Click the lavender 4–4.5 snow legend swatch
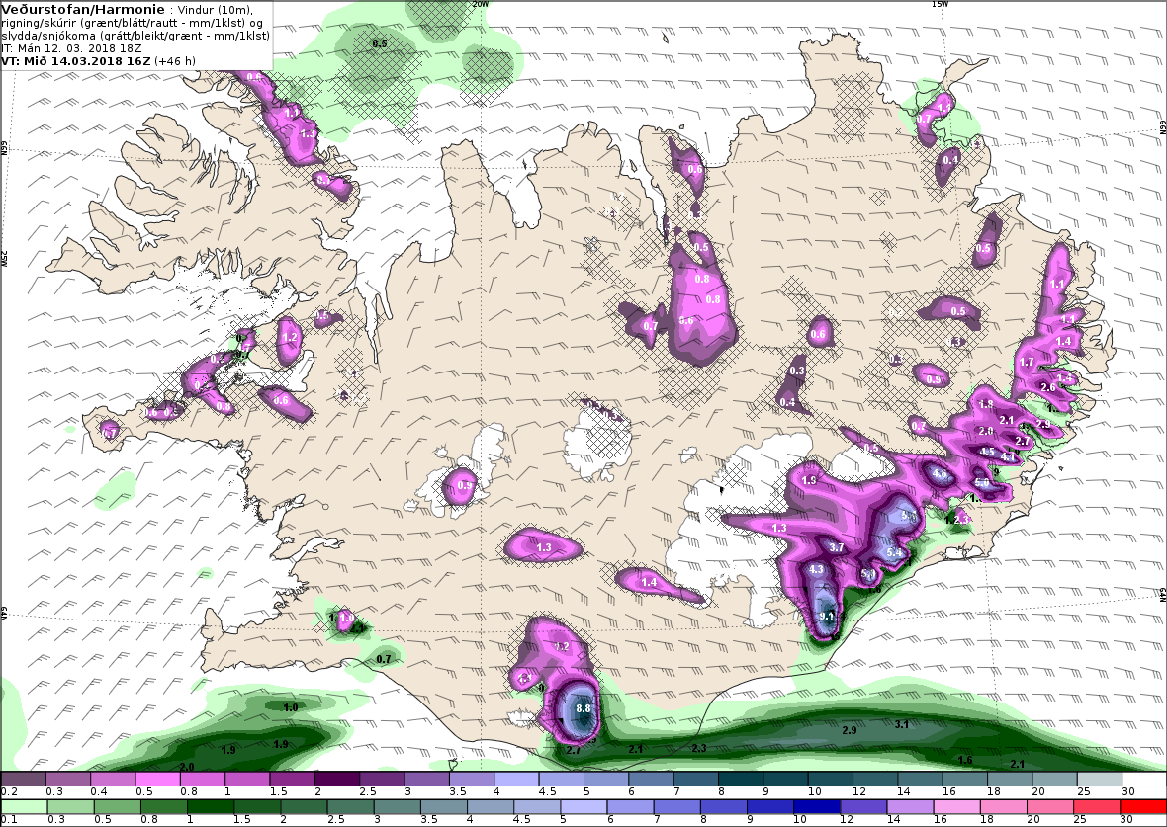1167x827 pixels. 517,779
